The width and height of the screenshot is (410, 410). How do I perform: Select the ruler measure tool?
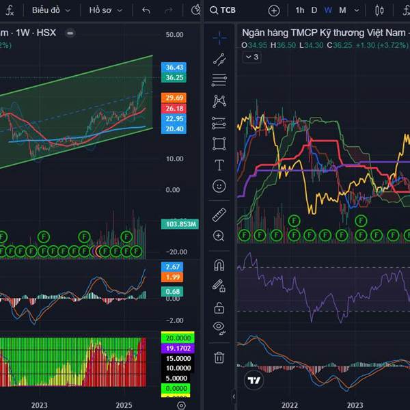click(219, 215)
